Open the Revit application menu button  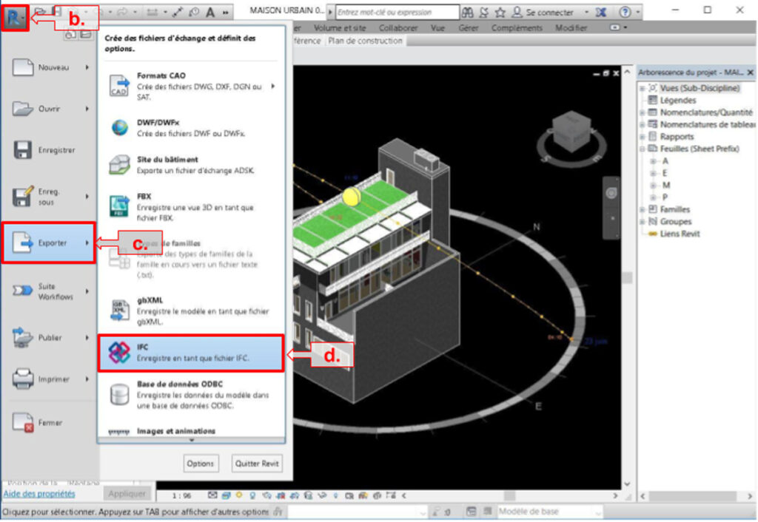(x=13, y=12)
